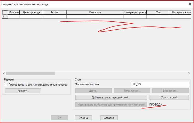Select the 'Цвет провода' column header
The height and width of the screenshot is (123, 194).
point(31,12)
